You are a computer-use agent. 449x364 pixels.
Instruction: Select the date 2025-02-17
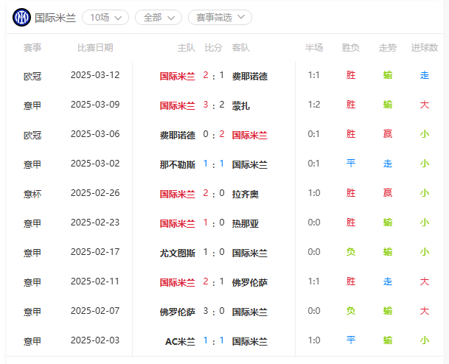(95, 252)
